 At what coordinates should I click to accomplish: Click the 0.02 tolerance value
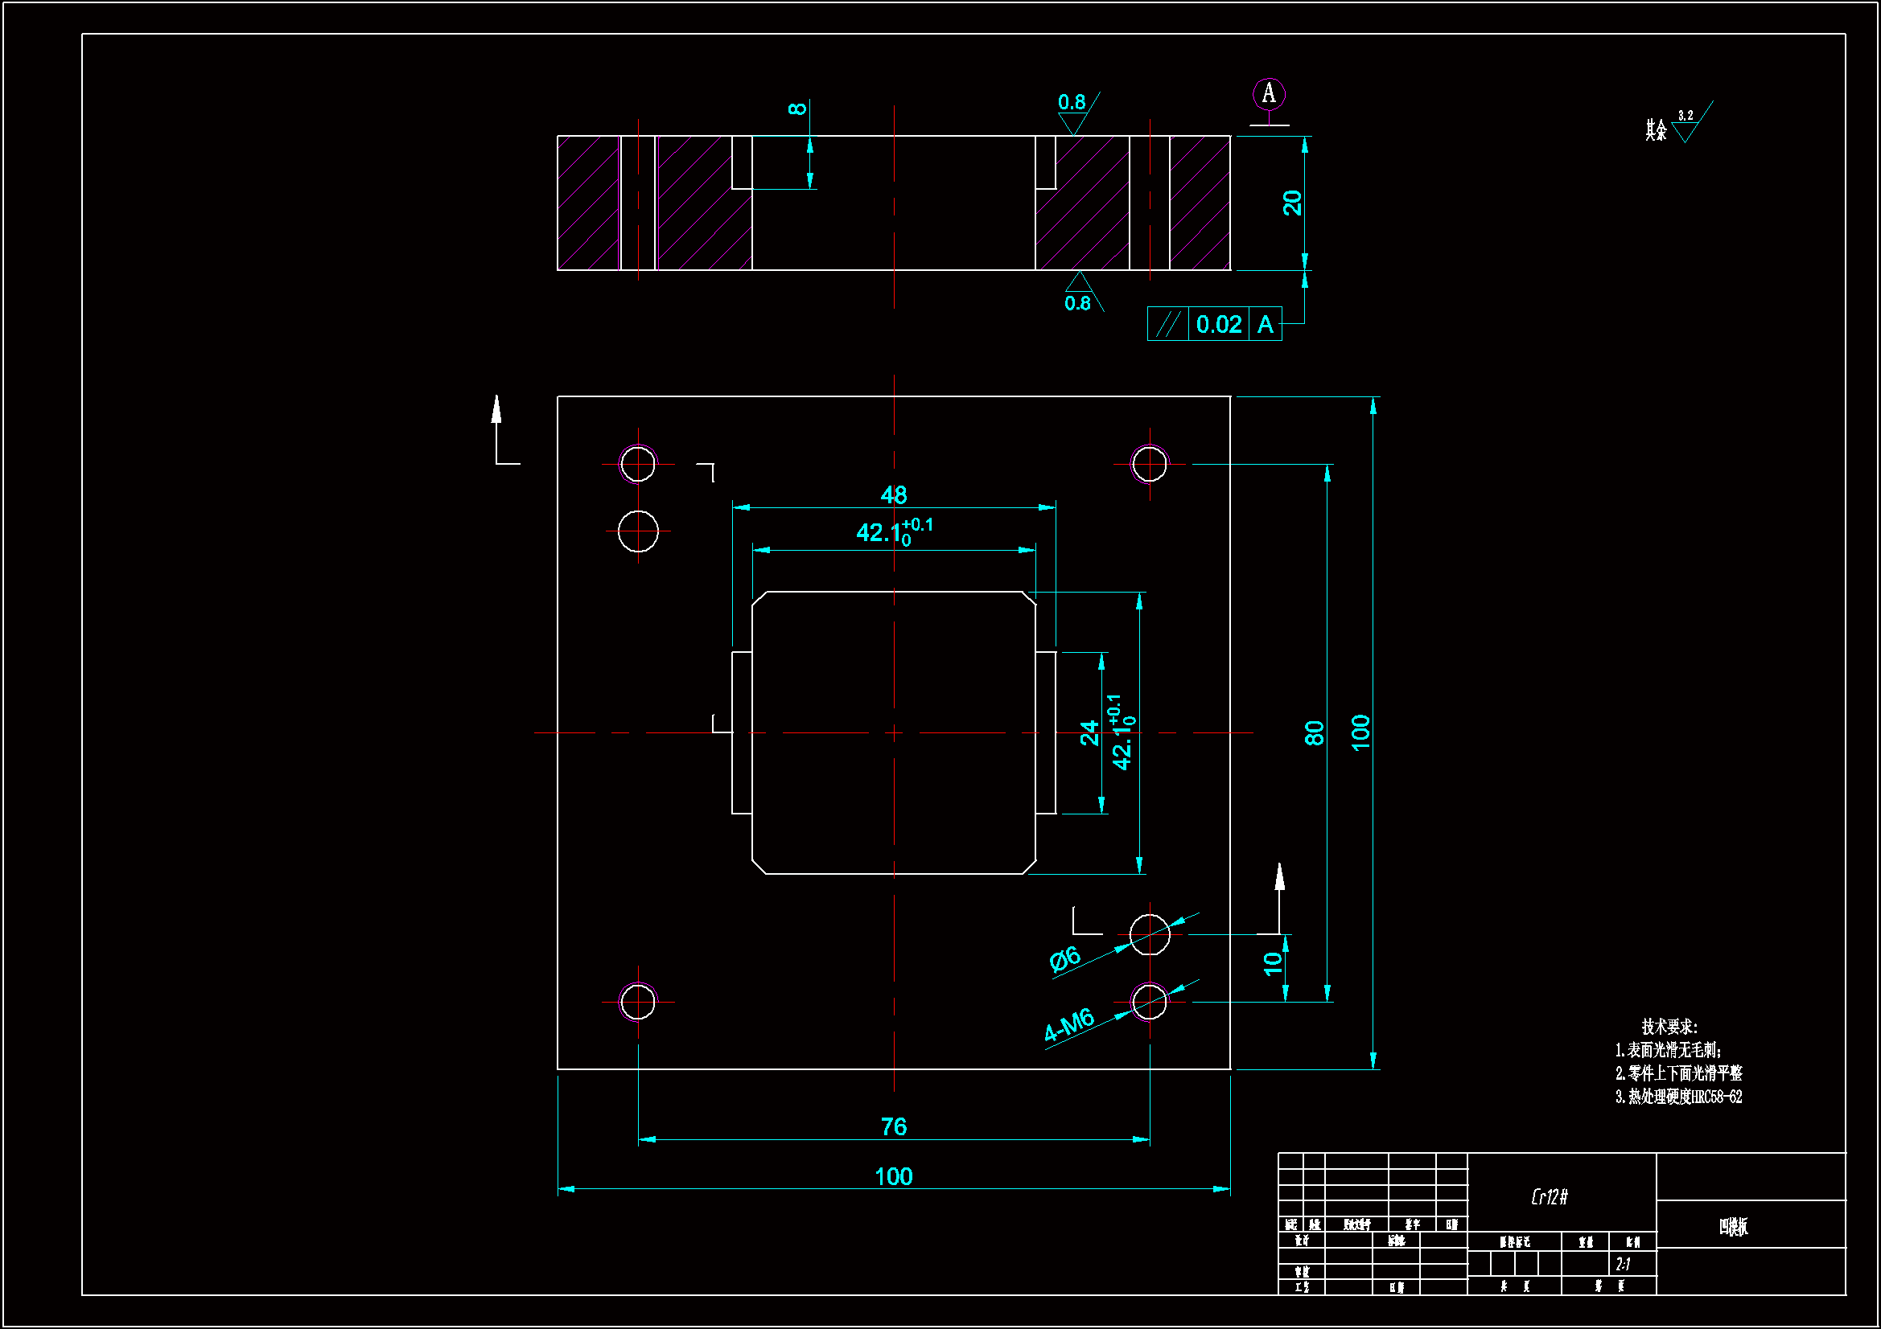coord(1218,325)
